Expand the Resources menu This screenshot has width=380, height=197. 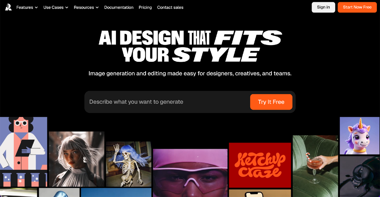point(86,7)
